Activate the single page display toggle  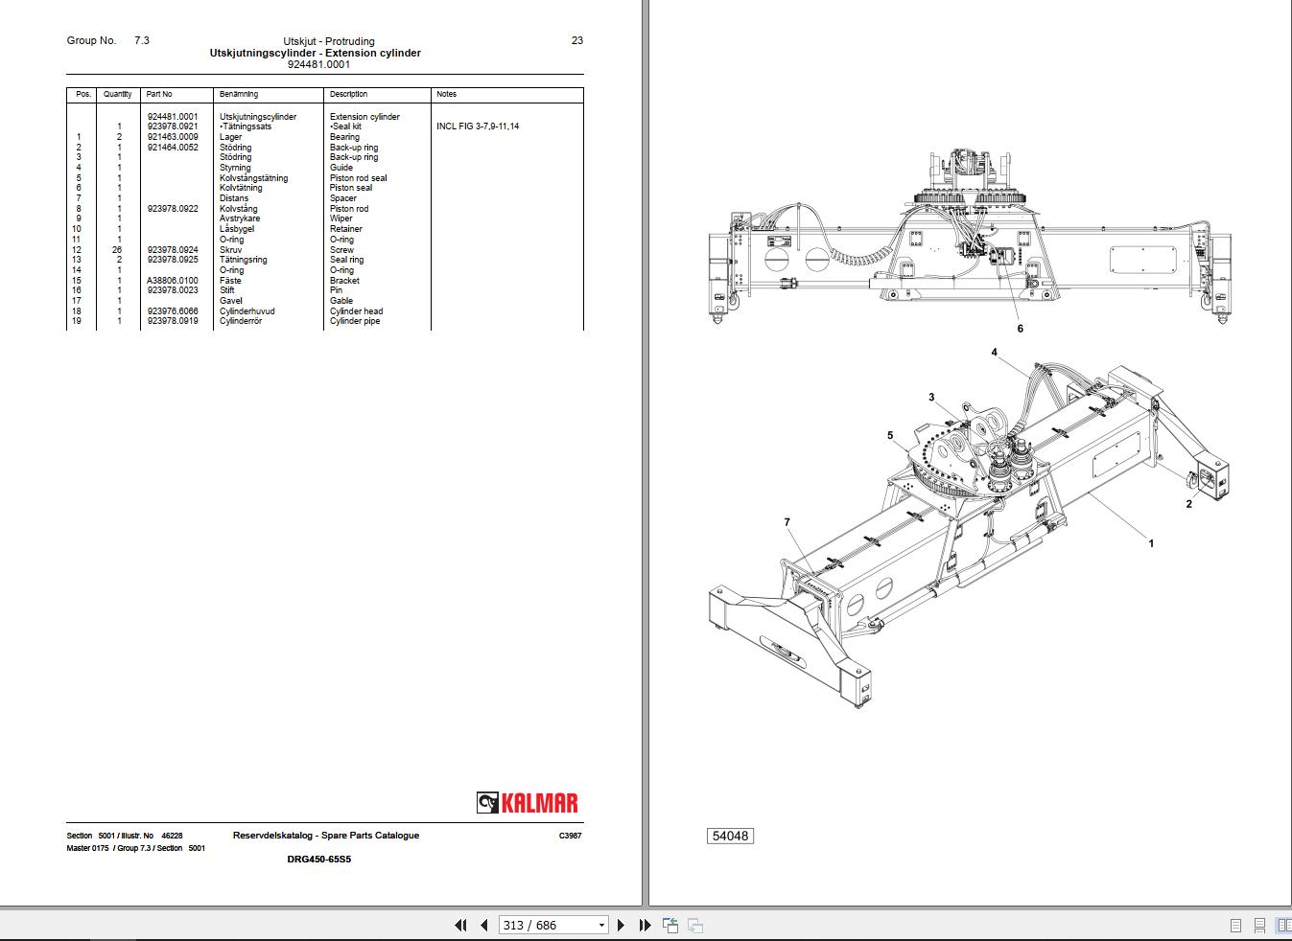[1235, 926]
